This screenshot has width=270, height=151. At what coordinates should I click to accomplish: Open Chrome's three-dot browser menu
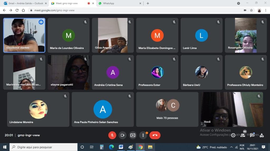tap(266, 10)
